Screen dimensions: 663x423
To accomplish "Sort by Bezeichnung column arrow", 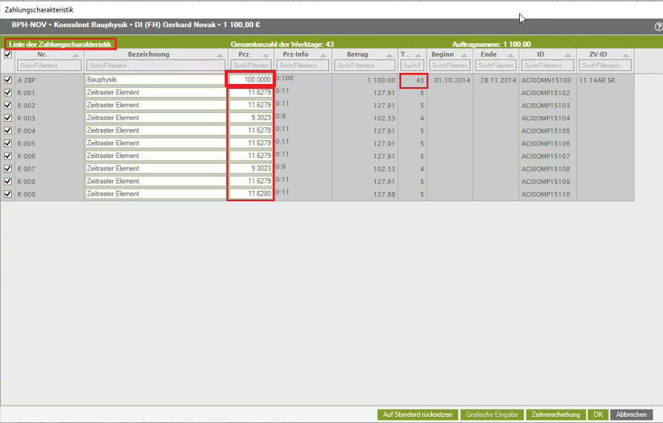I will 220,56.
